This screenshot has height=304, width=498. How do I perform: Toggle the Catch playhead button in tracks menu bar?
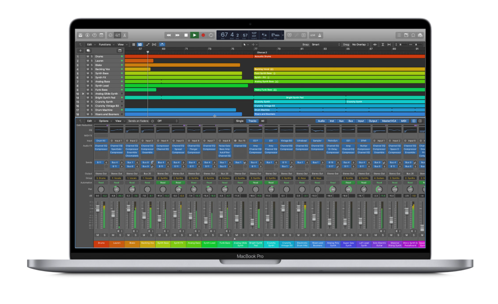pos(162,45)
